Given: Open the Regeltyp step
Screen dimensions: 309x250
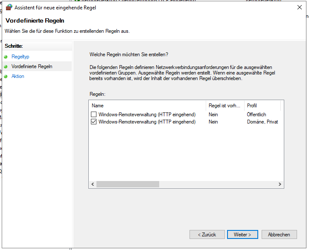Looking at the screenshot, I should pyautogui.click(x=20, y=57).
